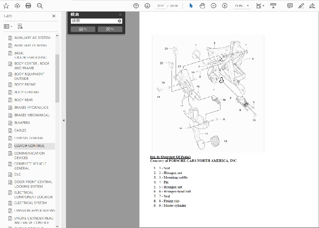Open BRAKES MECHANICAL bookmark
The image size is (319, 228).
pyautogui.click(x=32, y=115)
